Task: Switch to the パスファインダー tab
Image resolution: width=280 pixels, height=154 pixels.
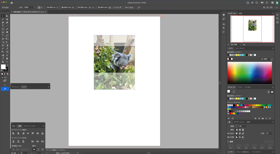Action: click(x=30, y=126)
